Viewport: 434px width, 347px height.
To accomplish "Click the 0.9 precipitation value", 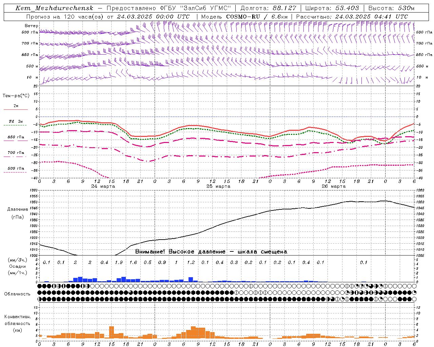I will pos(162,262).
